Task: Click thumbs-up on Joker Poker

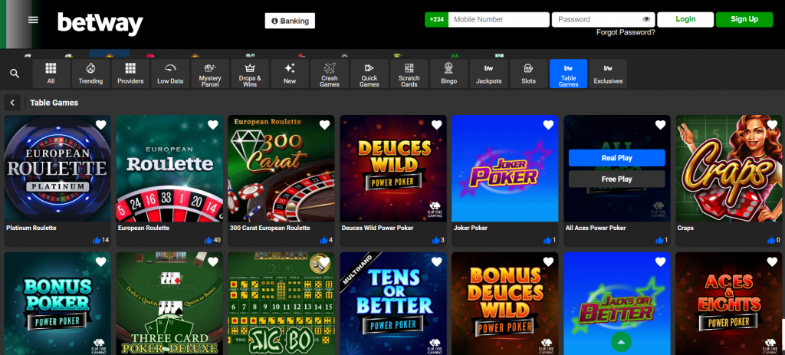Action: (x=547, y=240)
